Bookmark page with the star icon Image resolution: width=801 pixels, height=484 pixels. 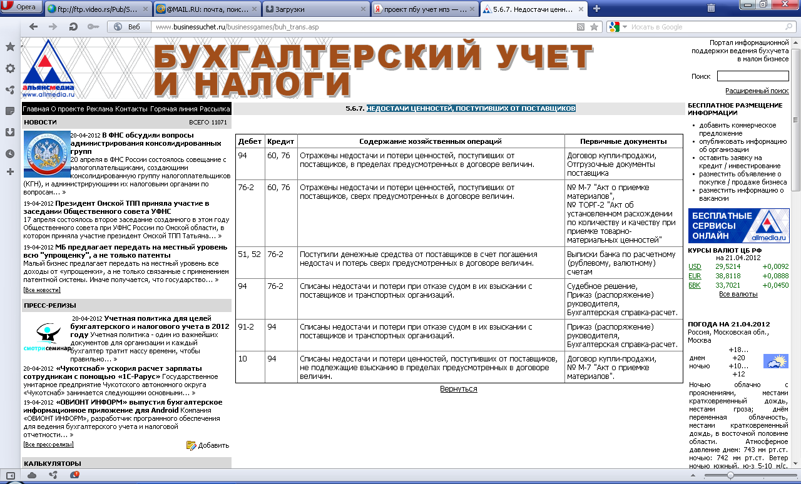coord(594,27)
